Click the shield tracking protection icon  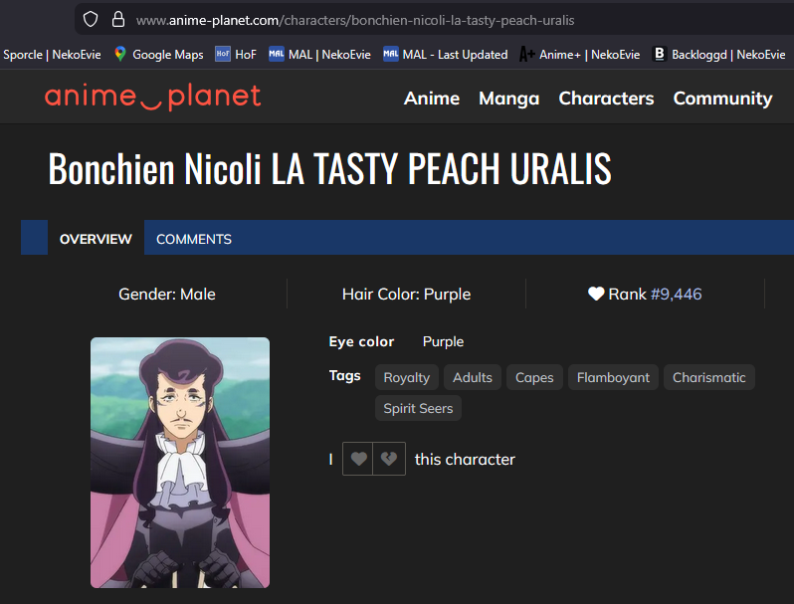pyautogui.click(x=91, y=20)
